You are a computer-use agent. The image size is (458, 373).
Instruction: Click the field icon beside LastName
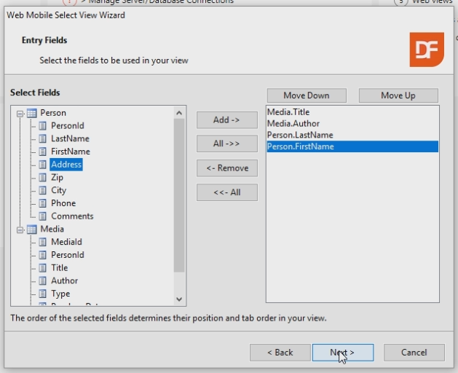[x=43, y=138]
